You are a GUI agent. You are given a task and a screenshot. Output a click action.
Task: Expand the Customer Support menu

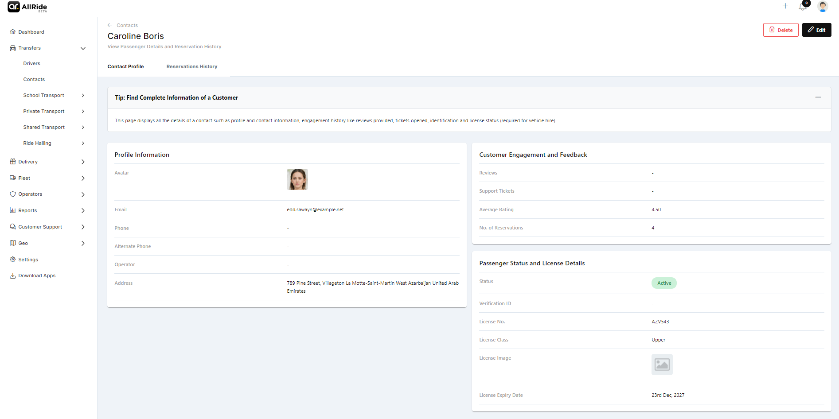coord(83,227)
